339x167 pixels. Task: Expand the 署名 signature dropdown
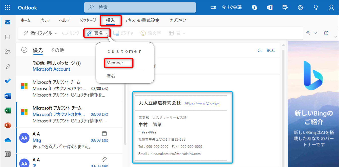pos(107,33)
